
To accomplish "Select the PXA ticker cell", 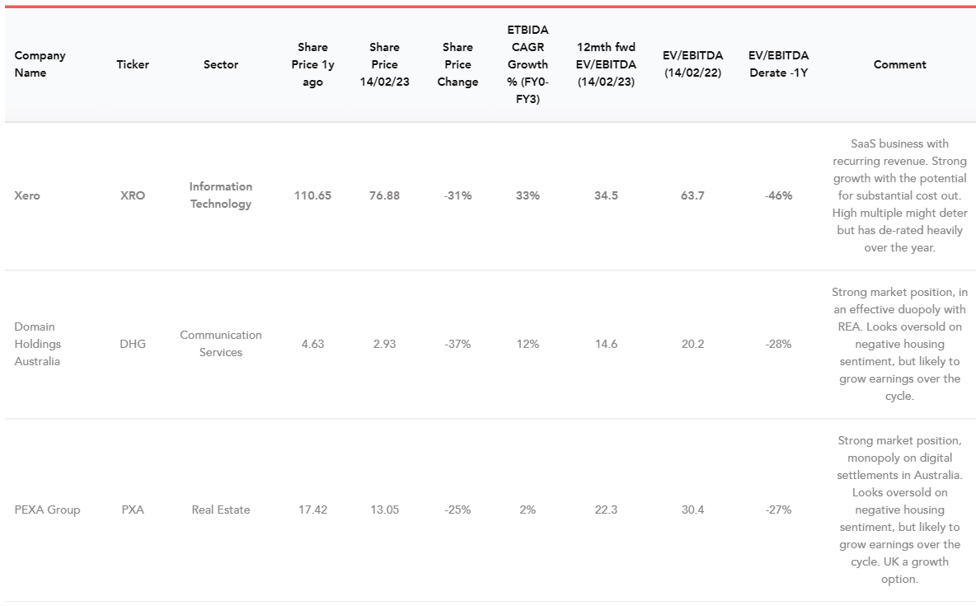I will pyautogui.click(x=133, y=510).
